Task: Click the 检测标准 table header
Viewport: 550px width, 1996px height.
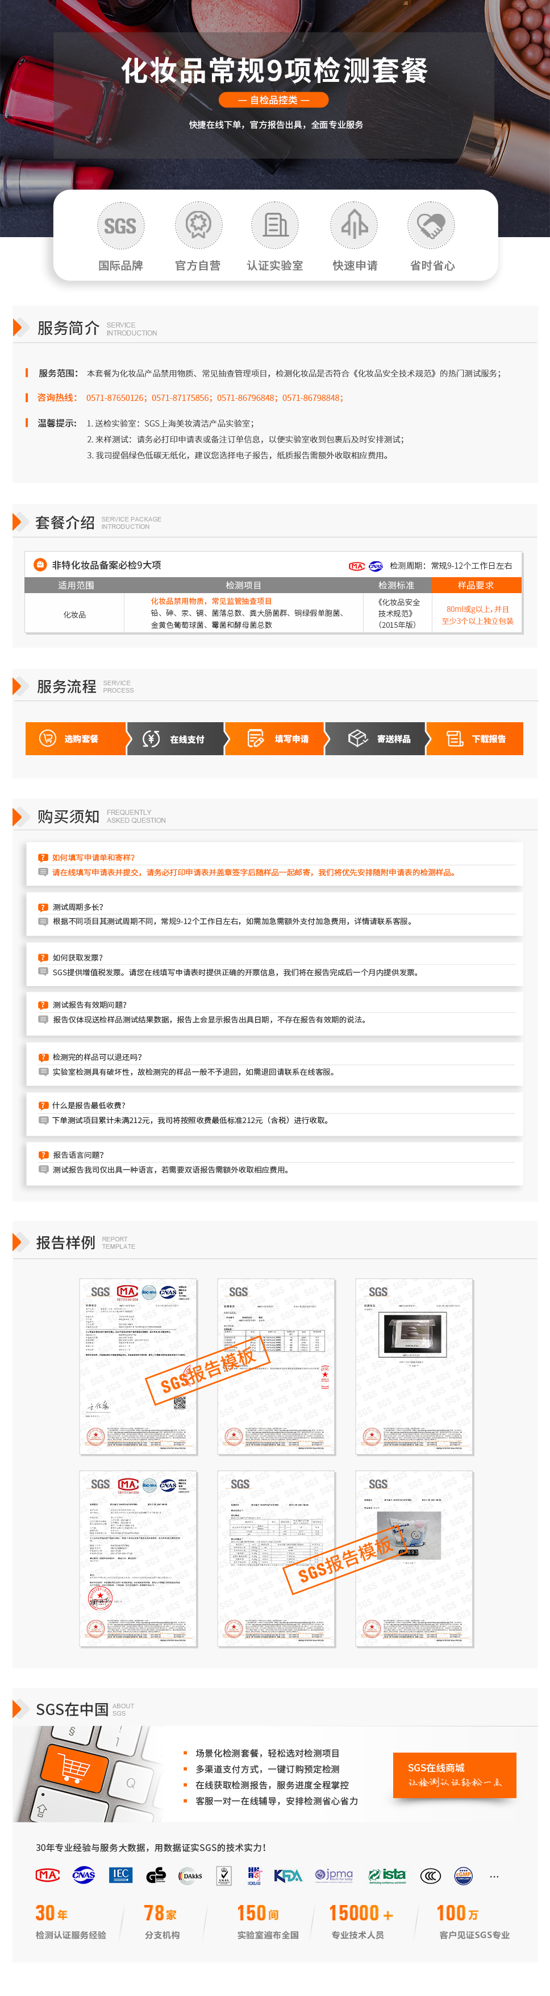Action: pyautogui.click(x=397, y=585)
